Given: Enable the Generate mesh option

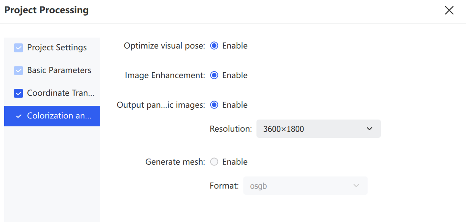Looking at the screenshot, I should click(x=214, y=162).
